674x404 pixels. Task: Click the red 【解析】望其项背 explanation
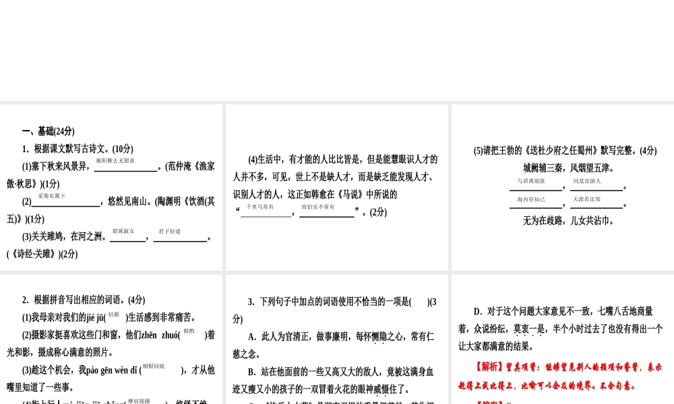(x=560, y=376)
